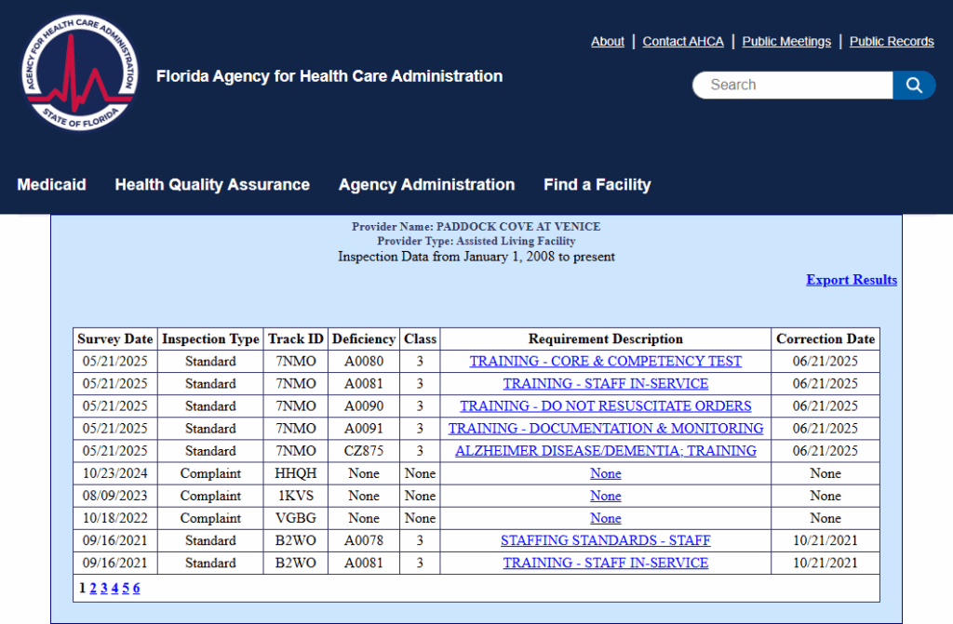This screenshot has width=953, height=624.
Task: Select survey date 10/18/2022
Action: (x=114, y=518)
